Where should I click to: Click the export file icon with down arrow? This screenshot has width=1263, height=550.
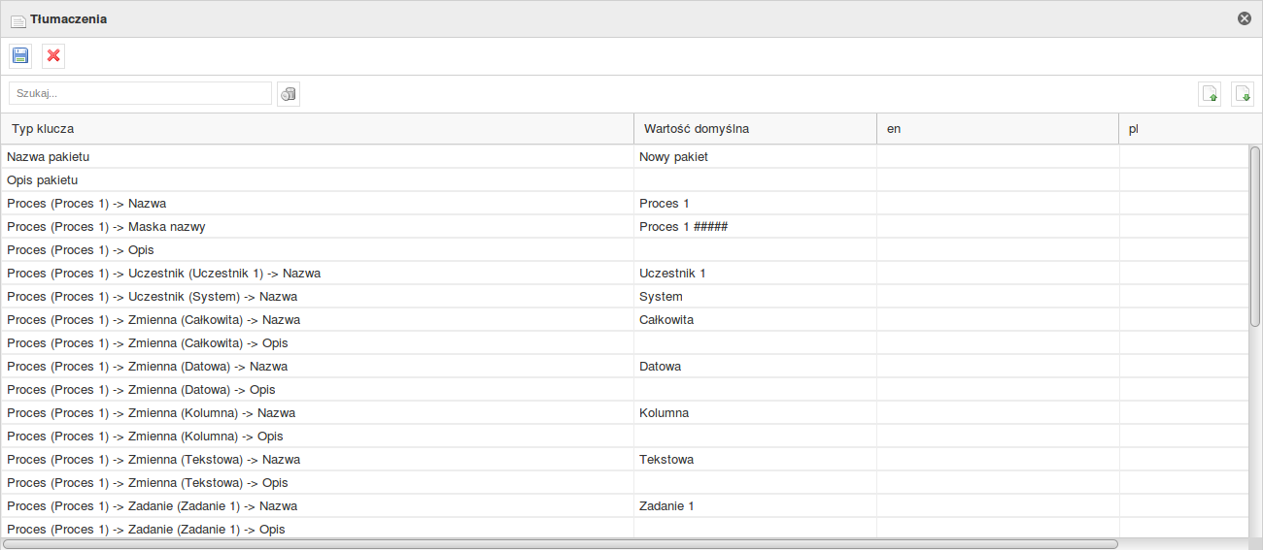click(x=1243, y=94)
